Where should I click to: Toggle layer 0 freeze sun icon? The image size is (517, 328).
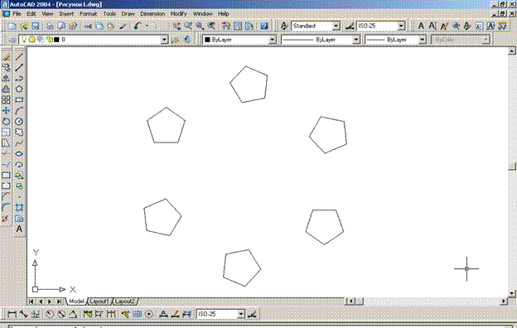(x=32, y=40)
